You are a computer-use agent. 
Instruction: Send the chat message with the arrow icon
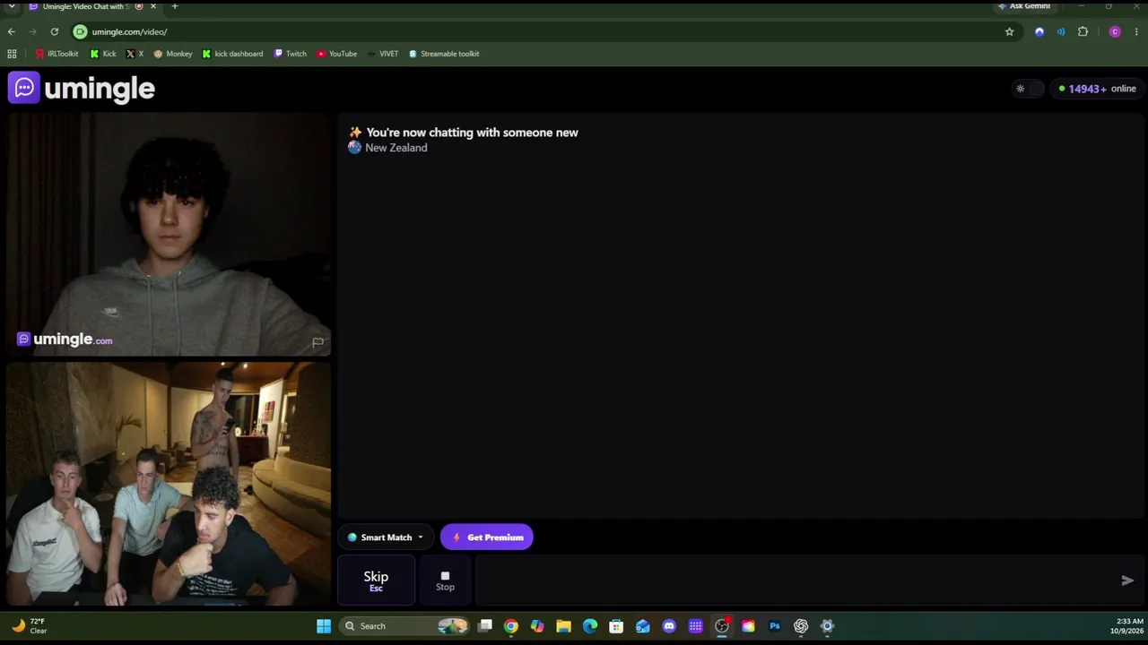click(x=1127, y=580)
